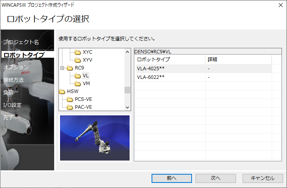Open the VM folder icon
The image size is (287, 188).
coord(77,84)
